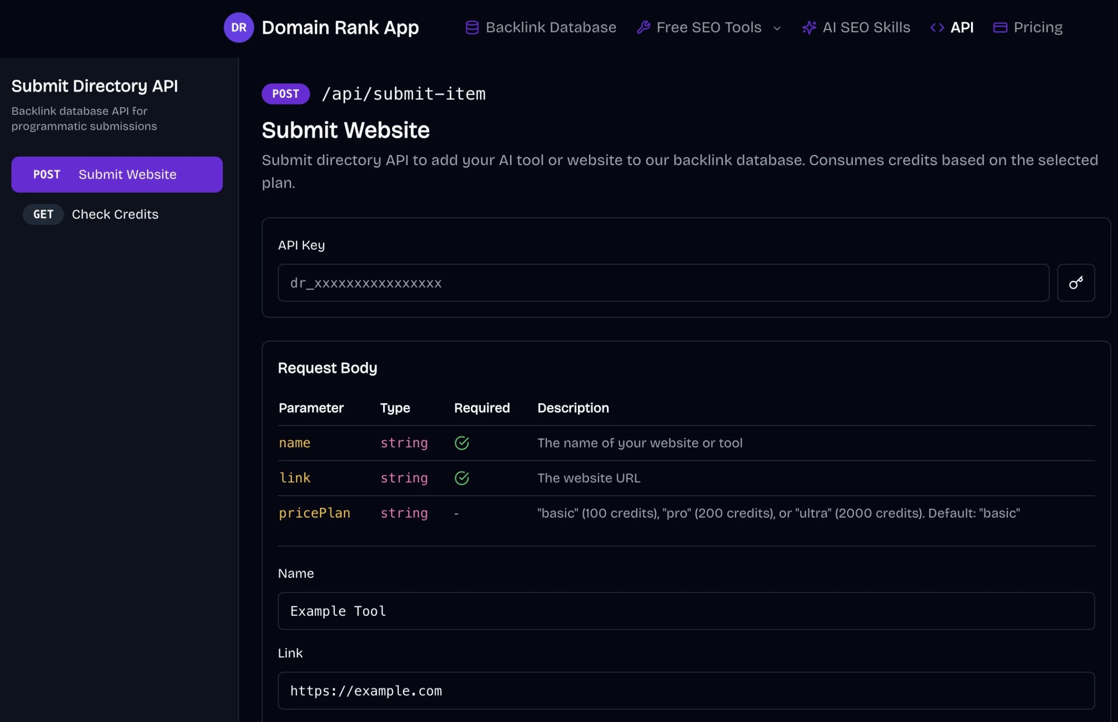Viewport: 1118px width, 722px height.
Task: Click the /api/submit-item endpoint path
Action: click(403, 94)
